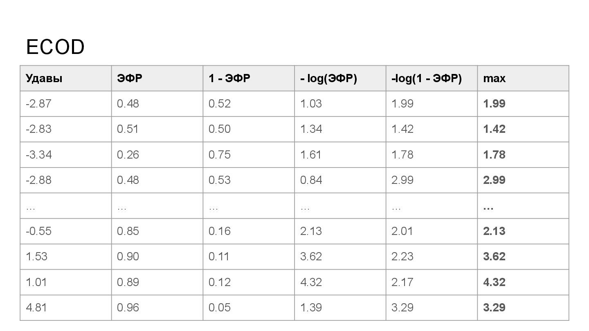589x331 pixels.
Task: Select the bold 3.62 max cell
Action: pyautogui.click(x=494, y=257)
